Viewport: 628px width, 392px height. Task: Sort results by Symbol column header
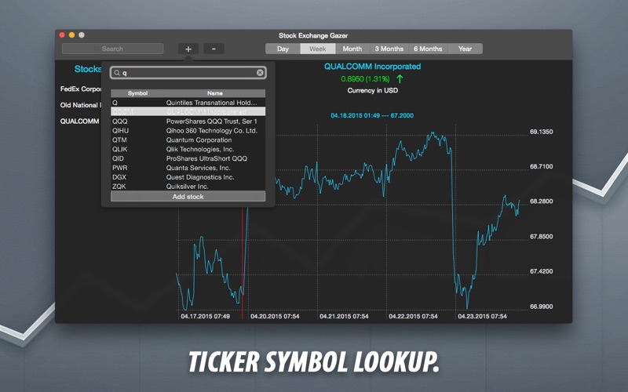tap(138, 93)
